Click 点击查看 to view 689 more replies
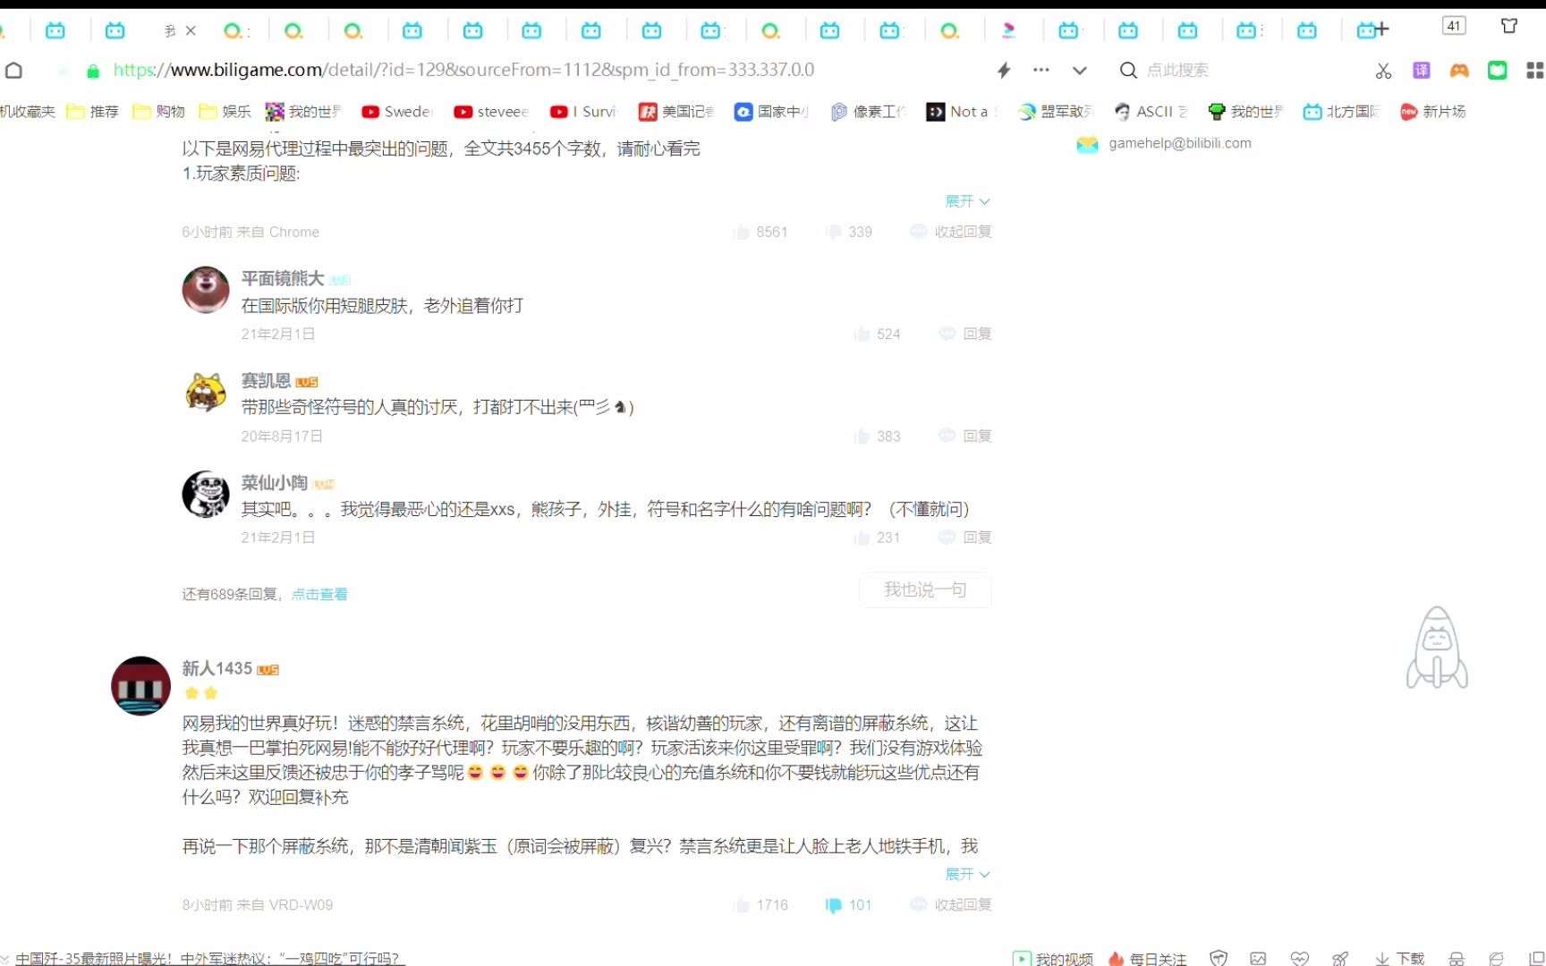This screenshot has width=1546, height=966. click(x=319, y=594)
